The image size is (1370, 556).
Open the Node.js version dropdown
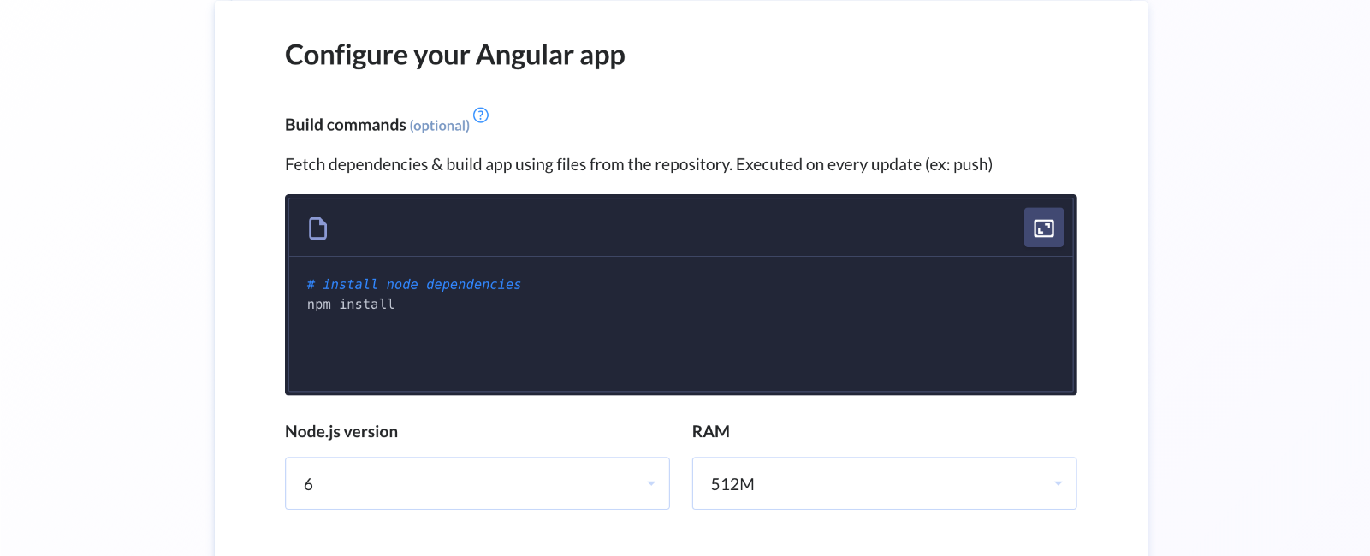point(477,483)
